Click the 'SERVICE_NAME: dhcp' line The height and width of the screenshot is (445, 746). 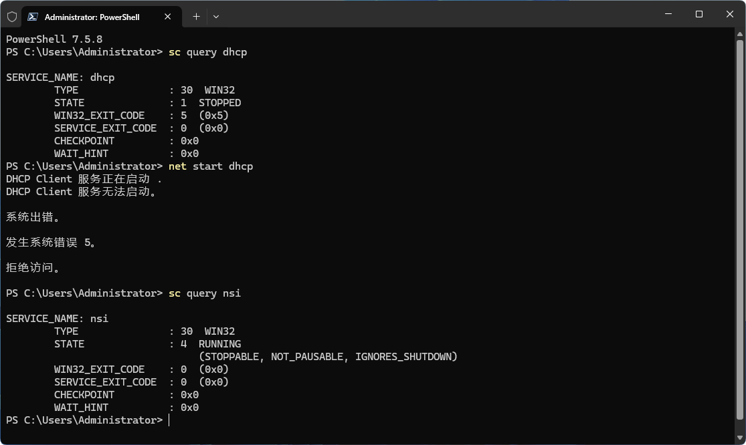(60, 78)
